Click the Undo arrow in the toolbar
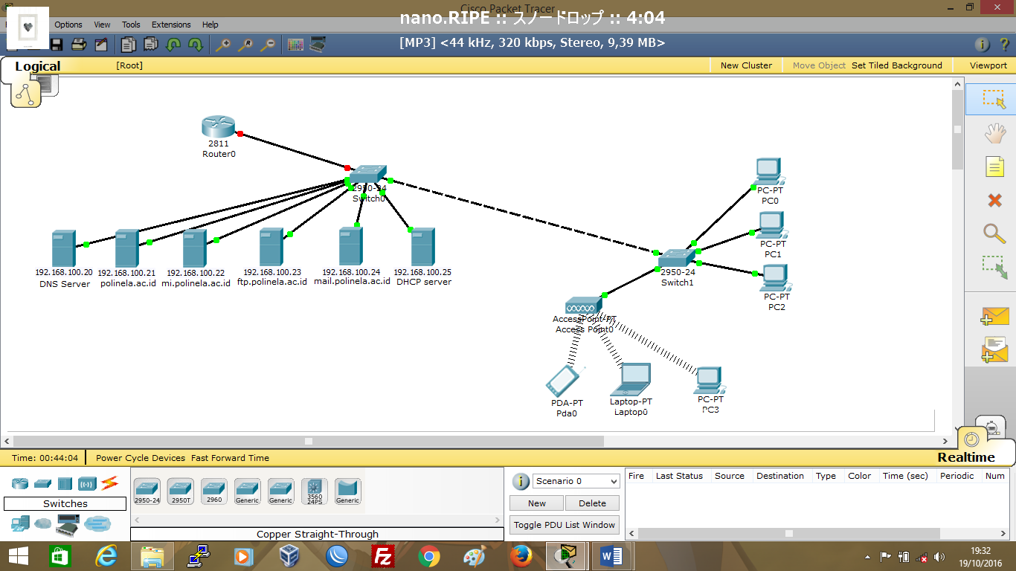The width and height of the screenshot is (1016, 571). point(175,44)
